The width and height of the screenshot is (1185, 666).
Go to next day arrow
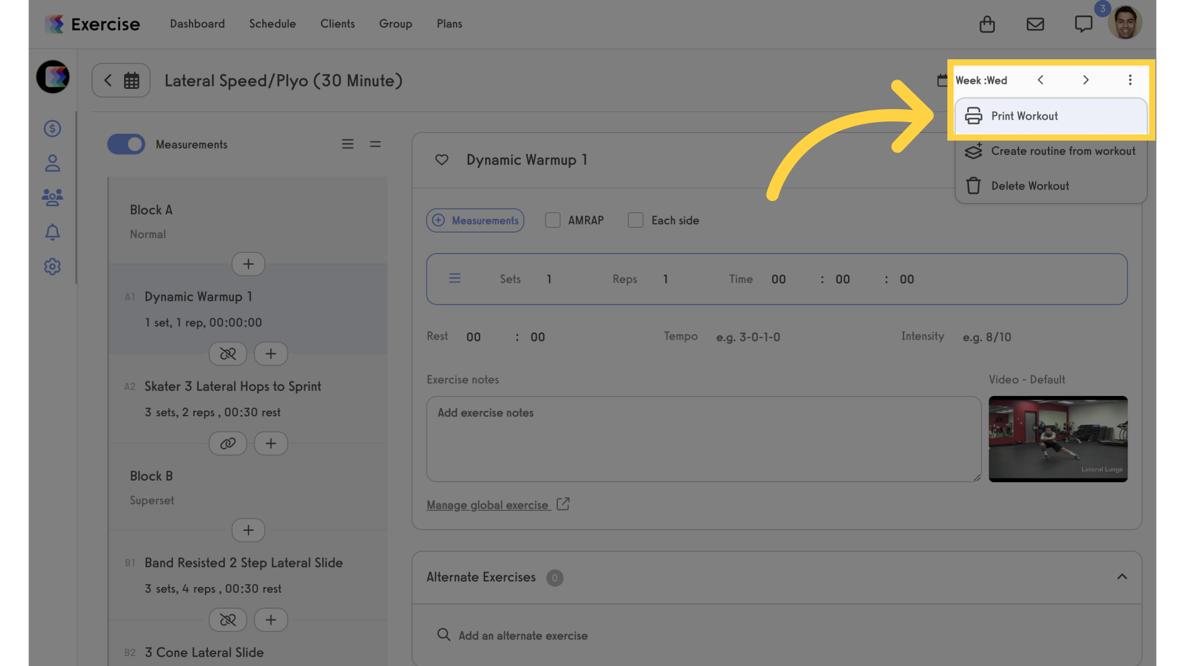pos(1086,80)
